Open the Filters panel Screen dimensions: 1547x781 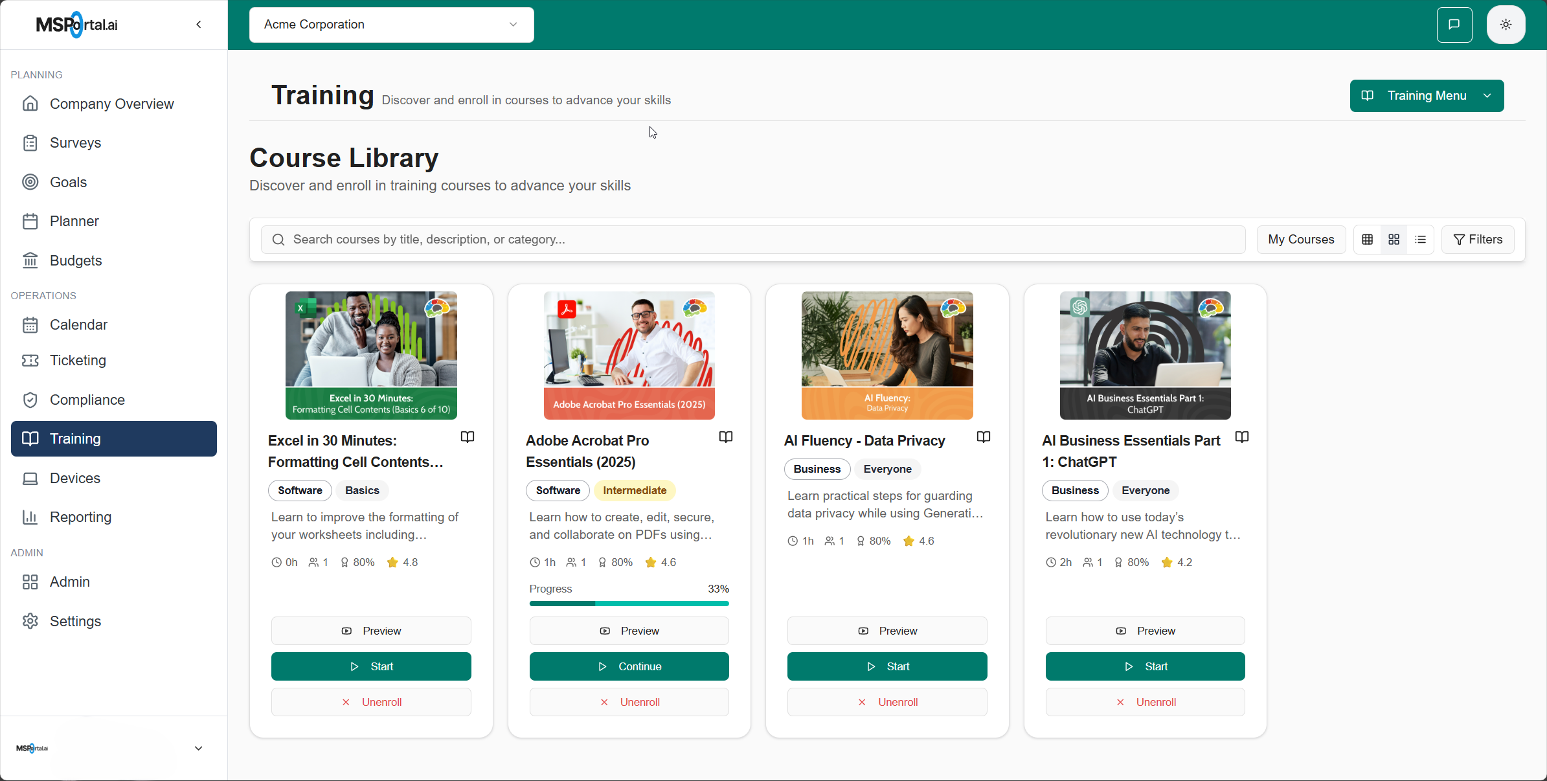click(x=1478, y=240)
